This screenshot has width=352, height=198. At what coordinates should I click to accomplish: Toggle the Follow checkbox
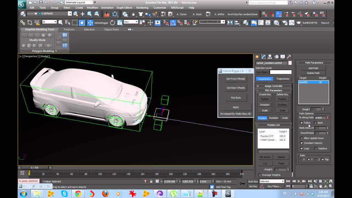(301, 123)
